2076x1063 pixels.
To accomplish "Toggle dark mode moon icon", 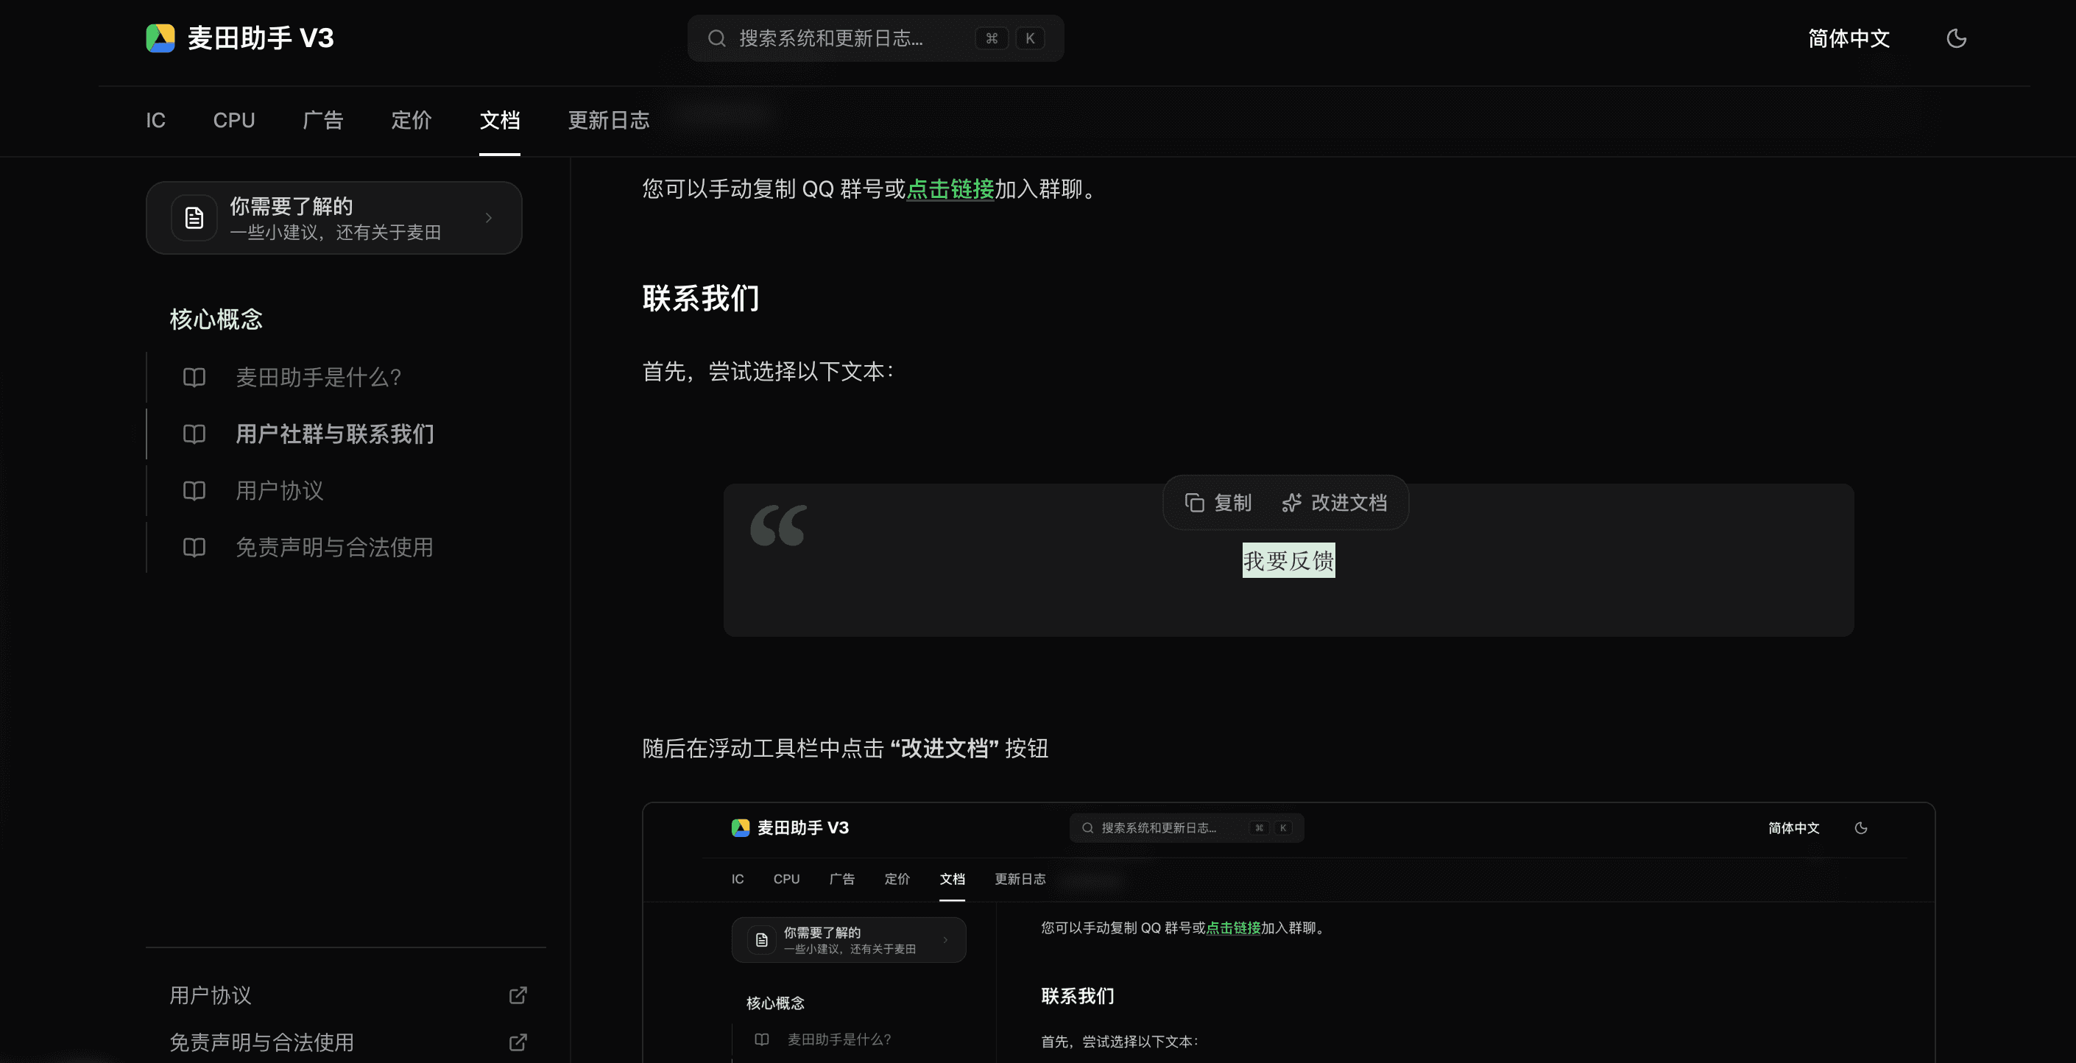I will click(x=1956, y=38).
